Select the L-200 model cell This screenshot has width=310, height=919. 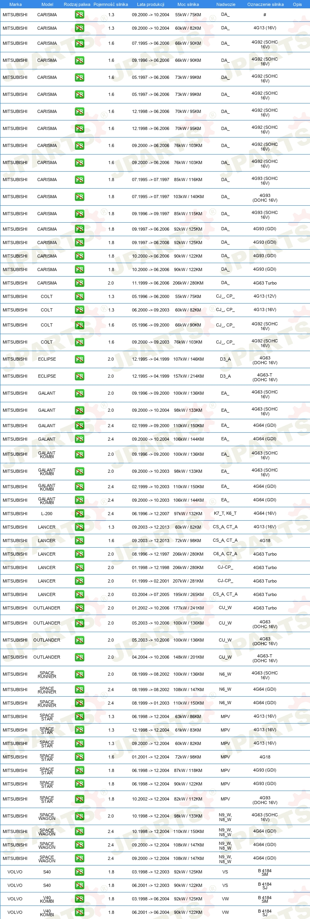(x=47, y=514)
